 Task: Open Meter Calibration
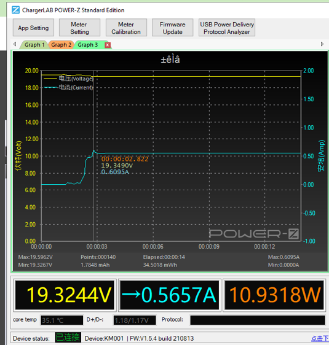point(126,28)
